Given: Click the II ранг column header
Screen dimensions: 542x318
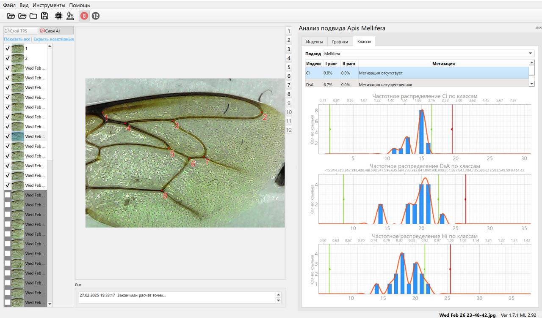Looking at the screenshot, I should (349, 63).
